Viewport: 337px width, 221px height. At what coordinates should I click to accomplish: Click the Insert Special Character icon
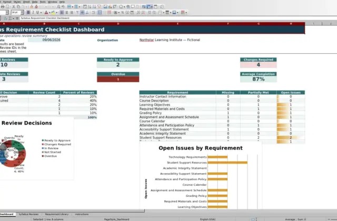[x=121, y=7]
